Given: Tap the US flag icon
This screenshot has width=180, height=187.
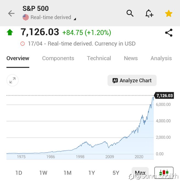Looking at the screenshot, I should [x=26, y=17].
